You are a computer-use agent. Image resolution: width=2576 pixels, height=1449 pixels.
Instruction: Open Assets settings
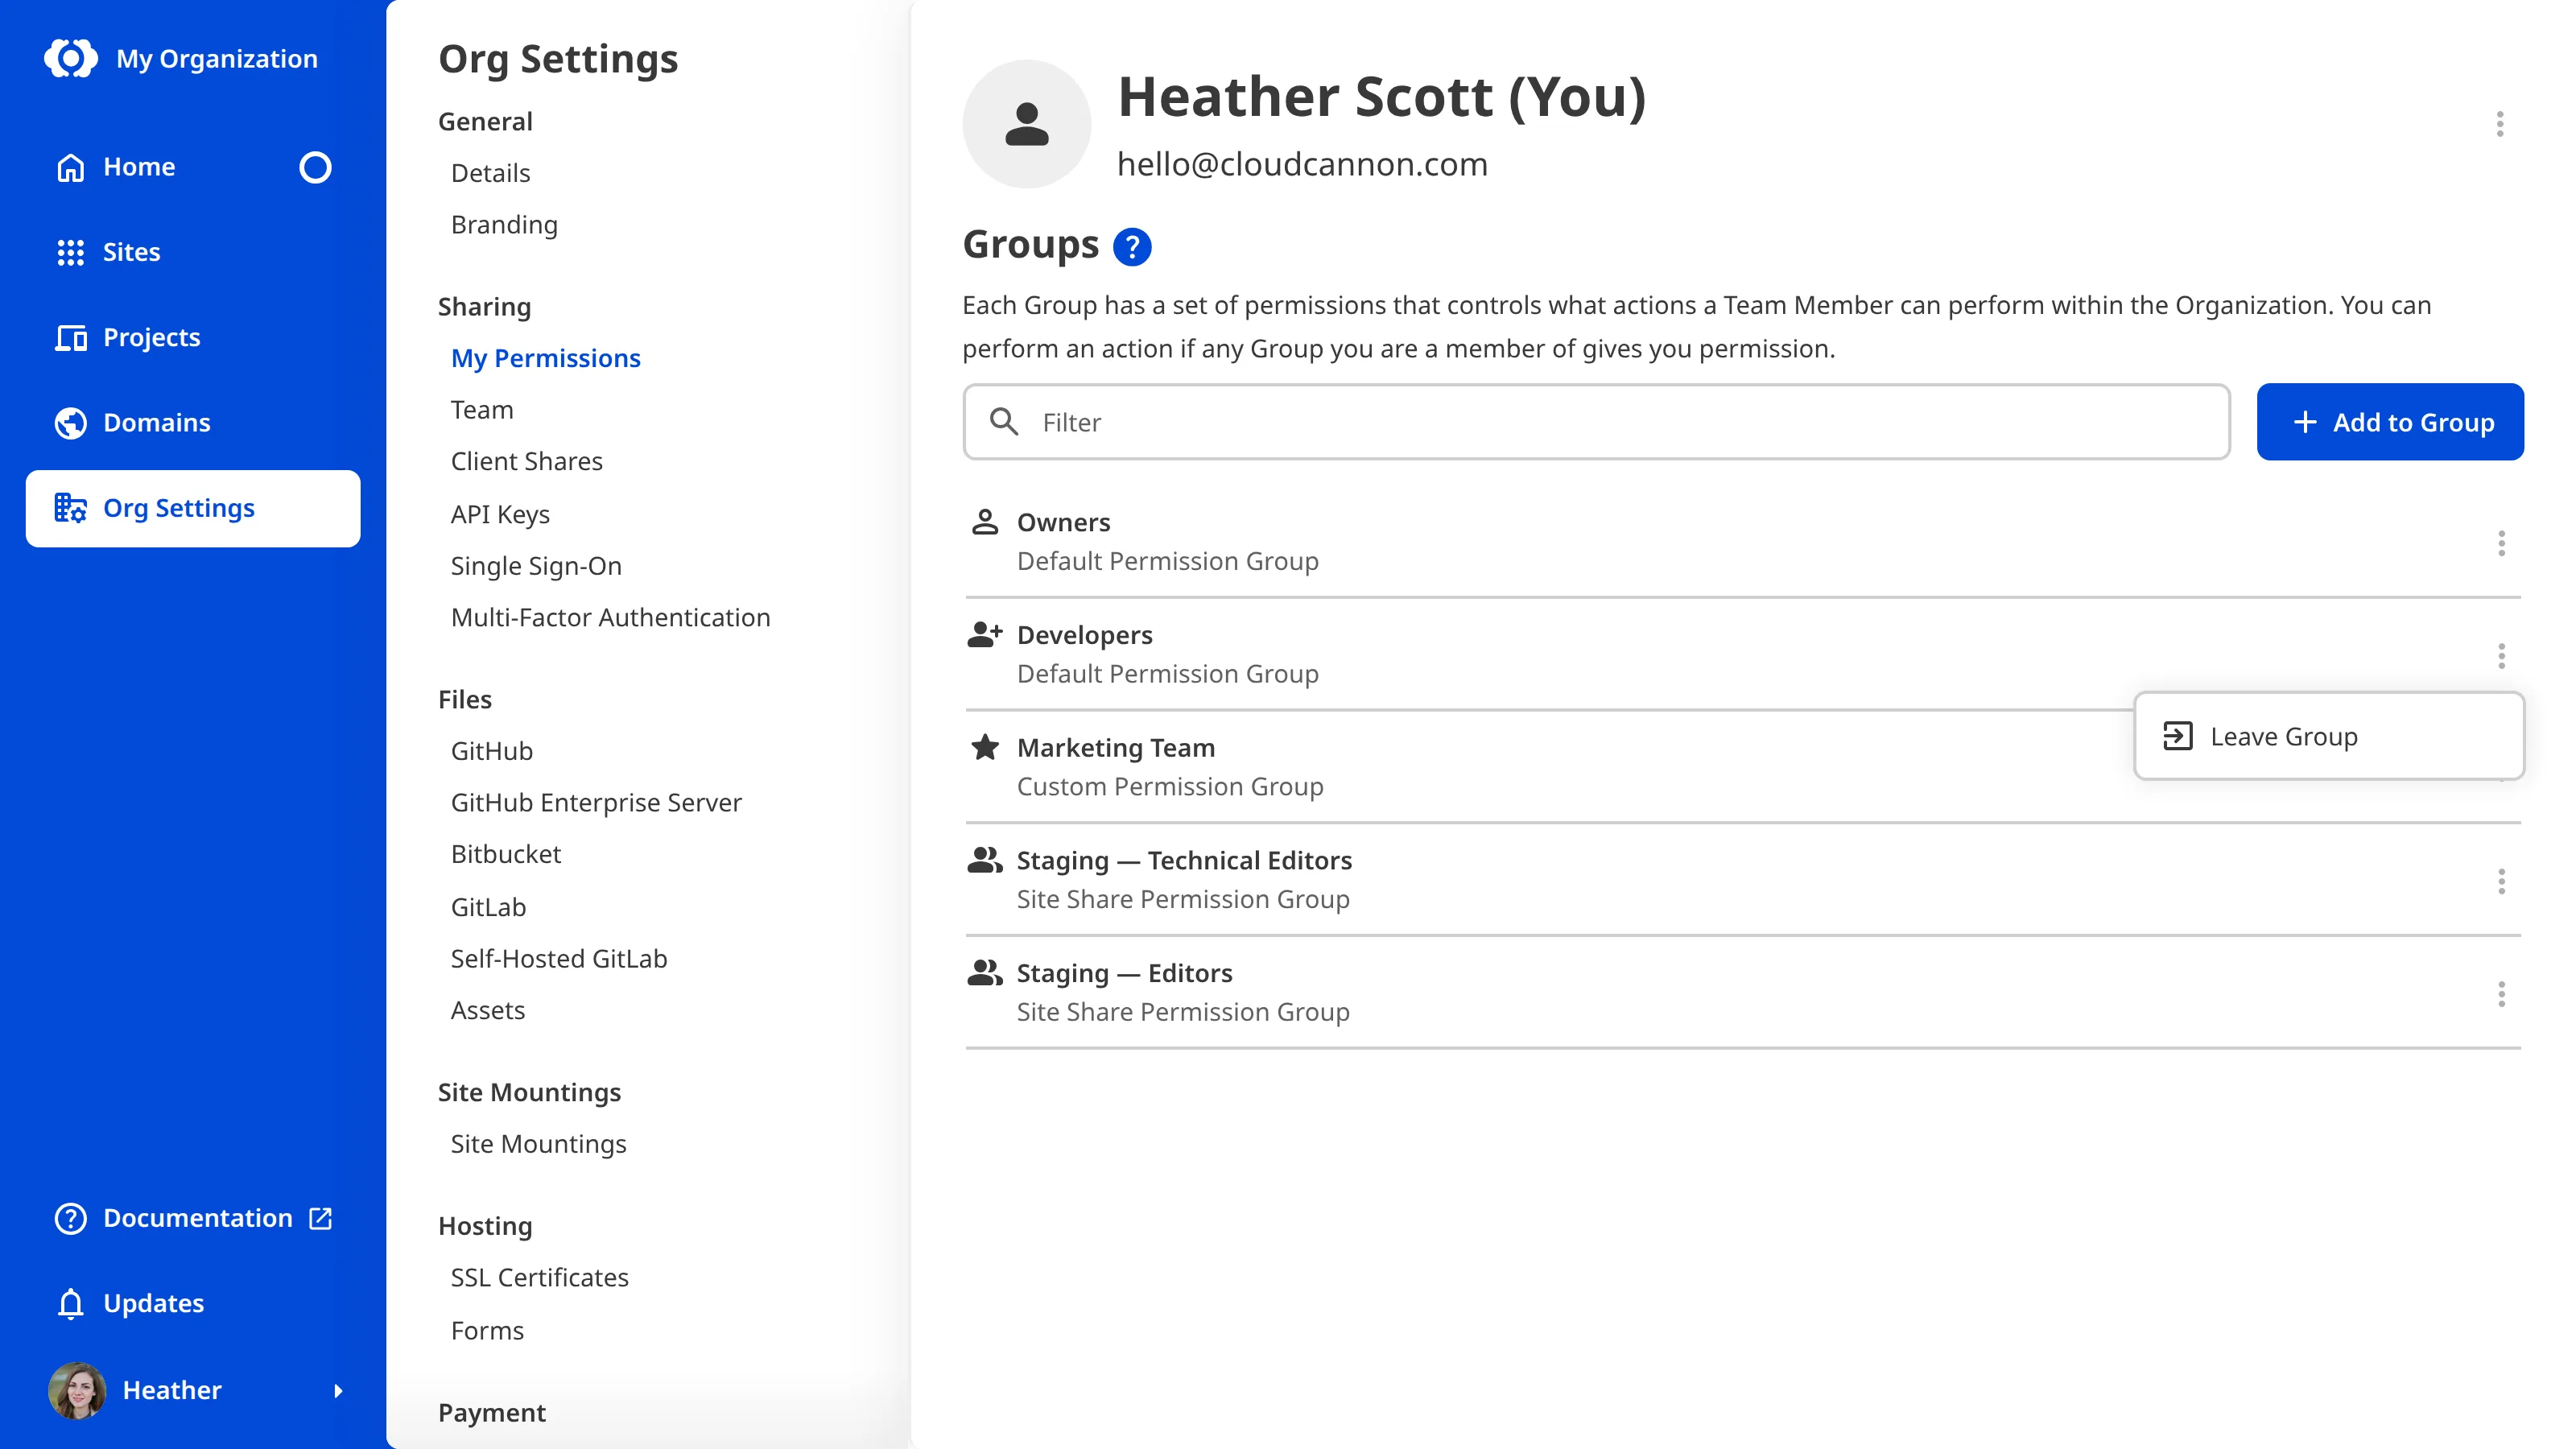487,1010
